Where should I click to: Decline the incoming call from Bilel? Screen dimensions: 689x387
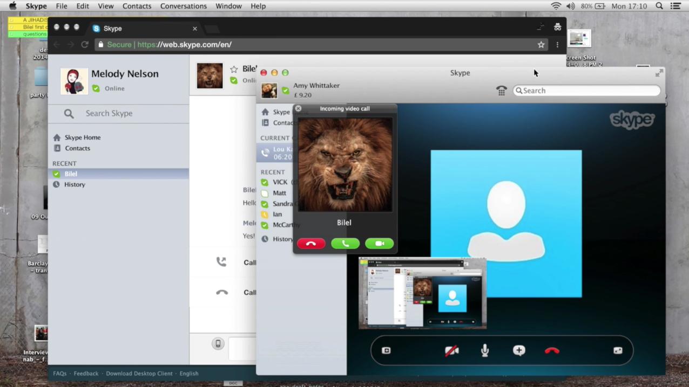coord(311,244)
